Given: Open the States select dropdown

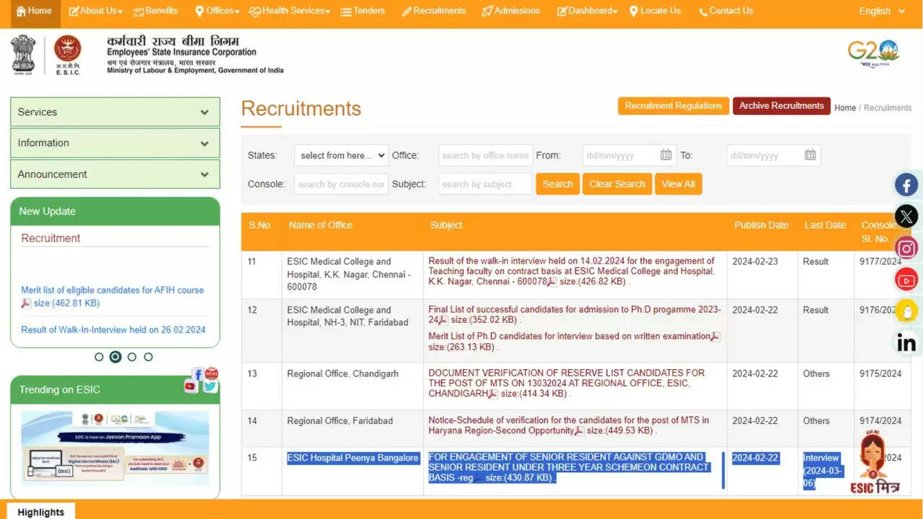Looking at the screenshot, I should 341,155.
